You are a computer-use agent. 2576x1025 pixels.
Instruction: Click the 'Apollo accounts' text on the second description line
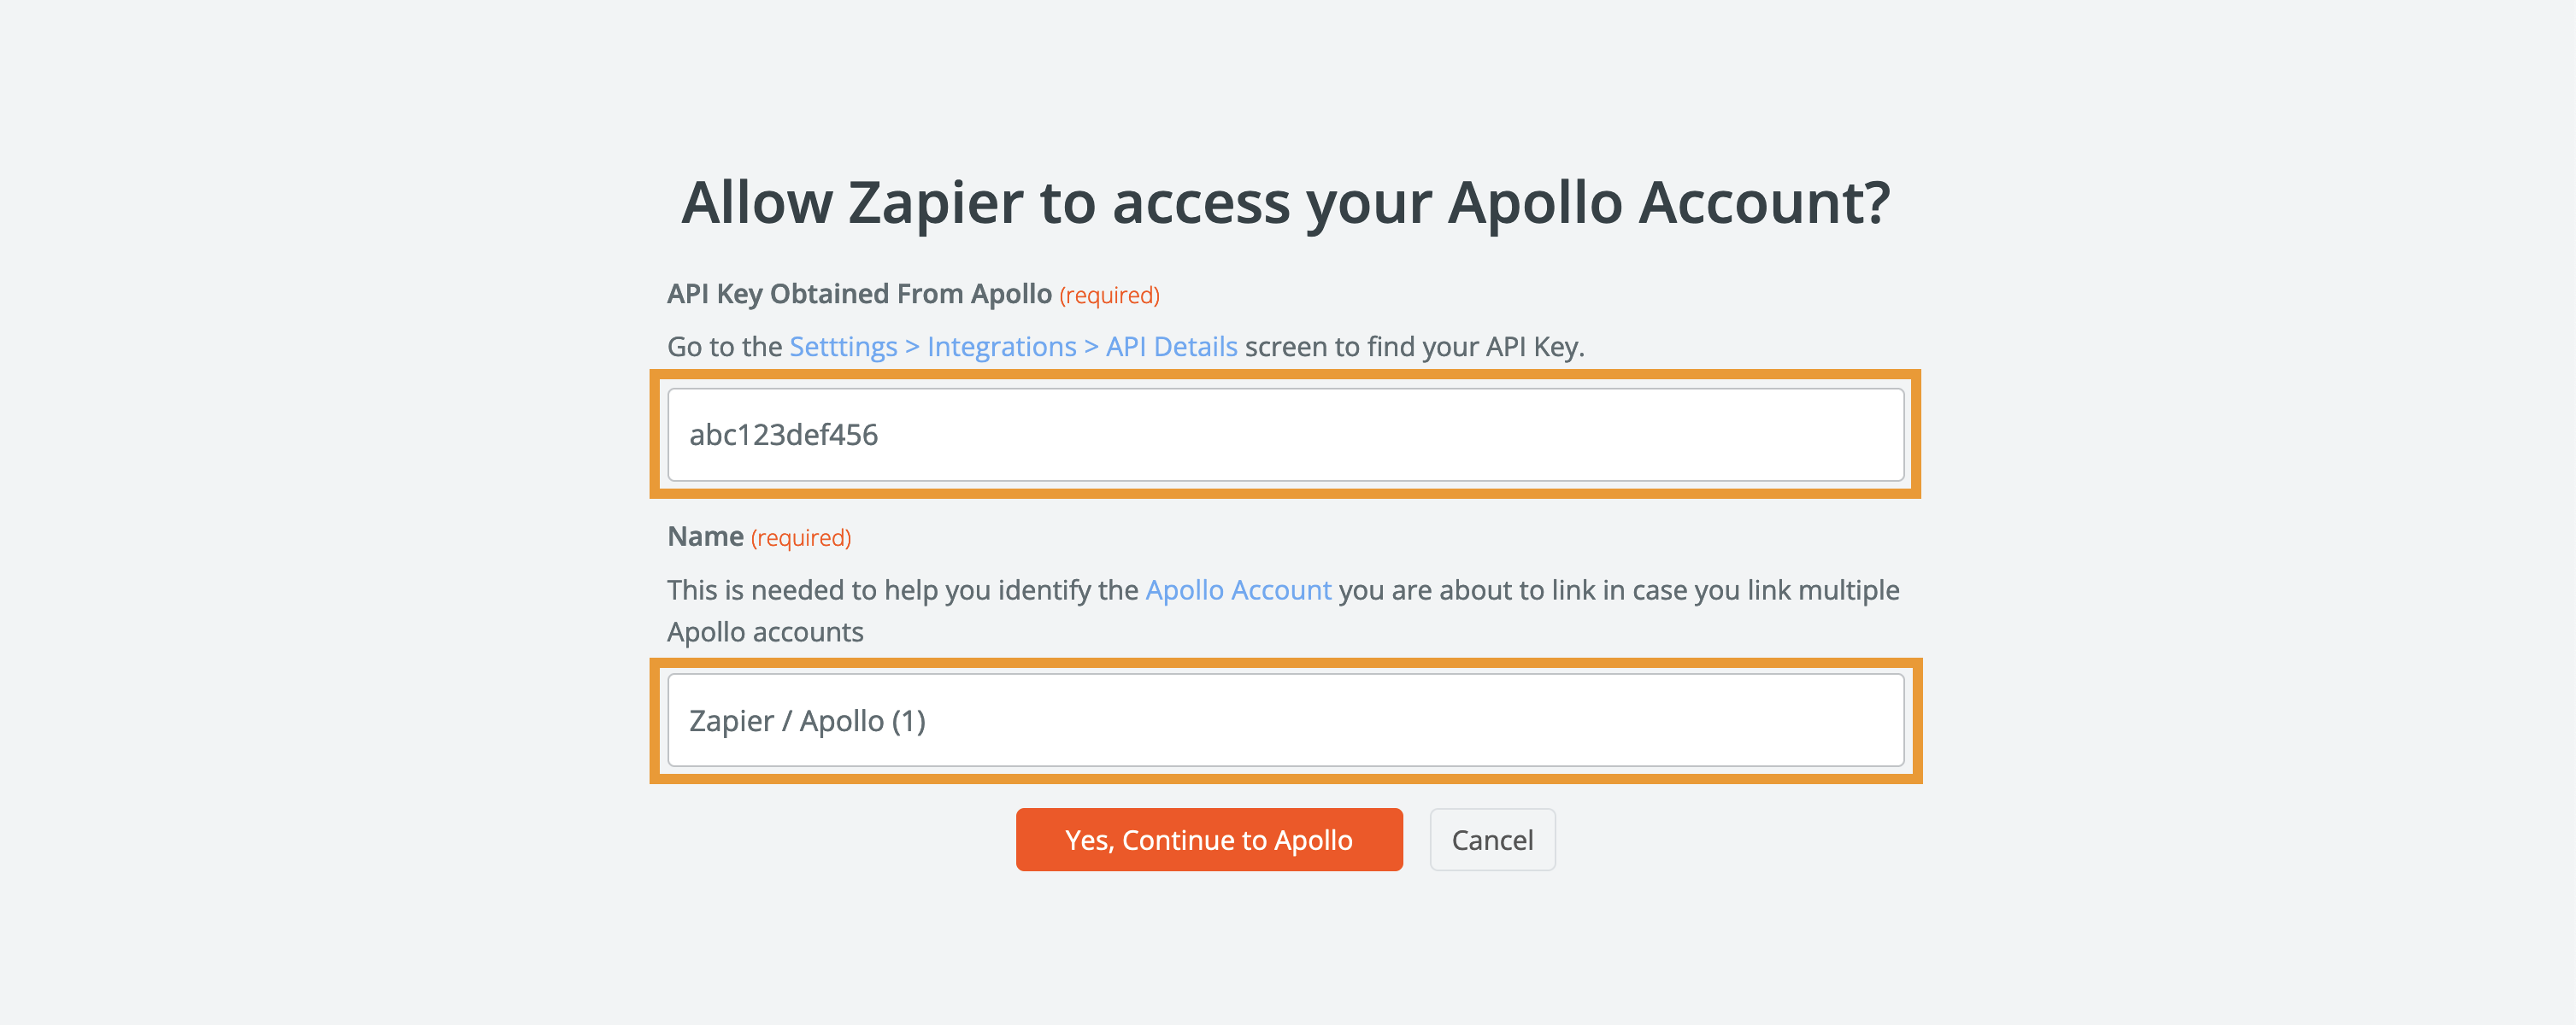pos(765,632)
